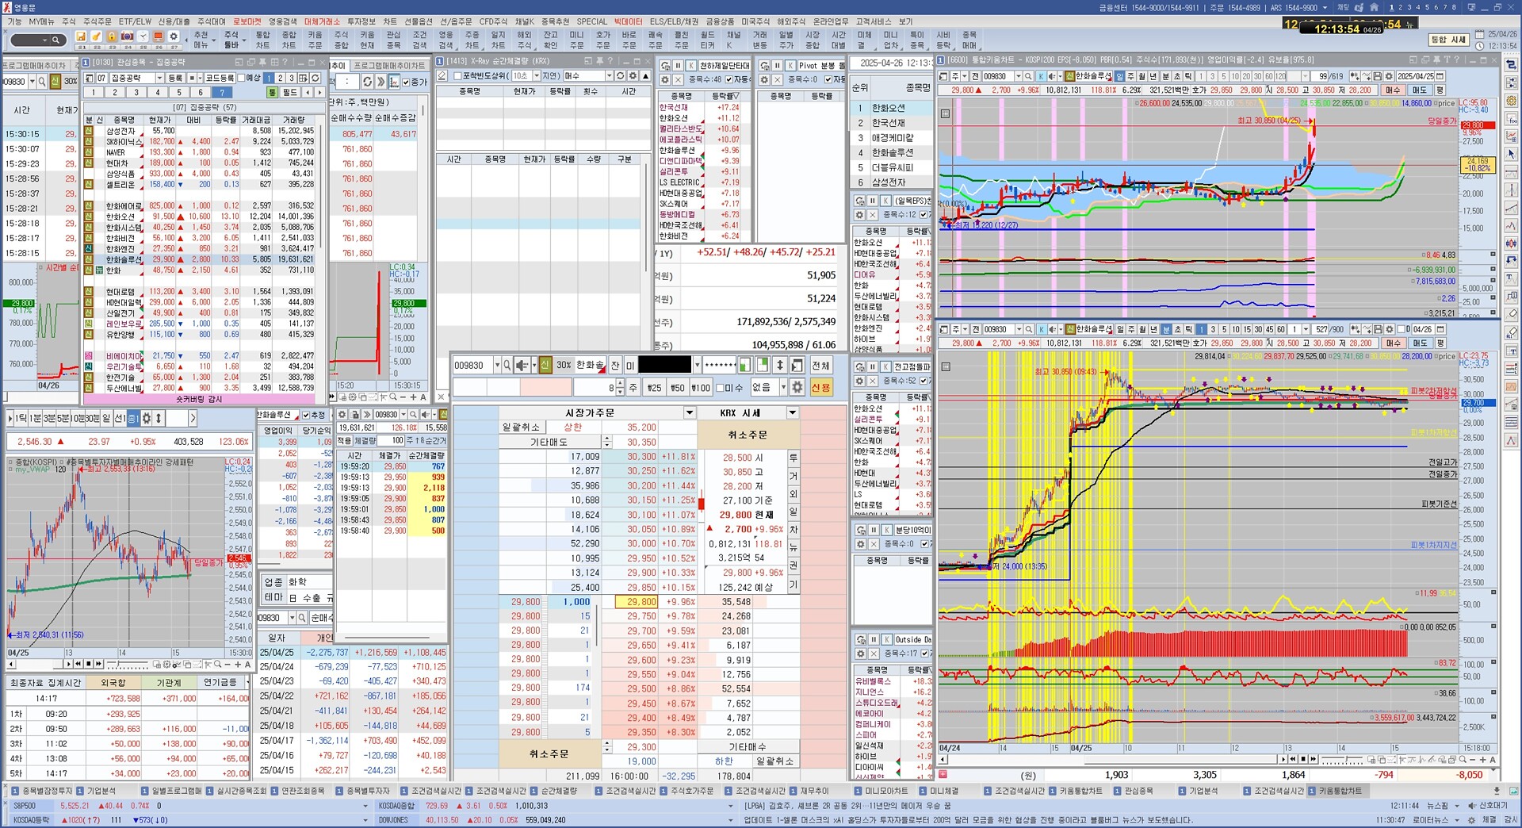Click the quantity stepper up arrow in order window

(x=619, y=384)
